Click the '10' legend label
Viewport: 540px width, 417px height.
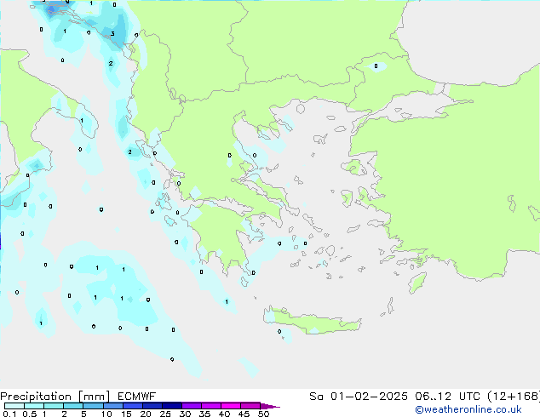[x=106, y=414]
